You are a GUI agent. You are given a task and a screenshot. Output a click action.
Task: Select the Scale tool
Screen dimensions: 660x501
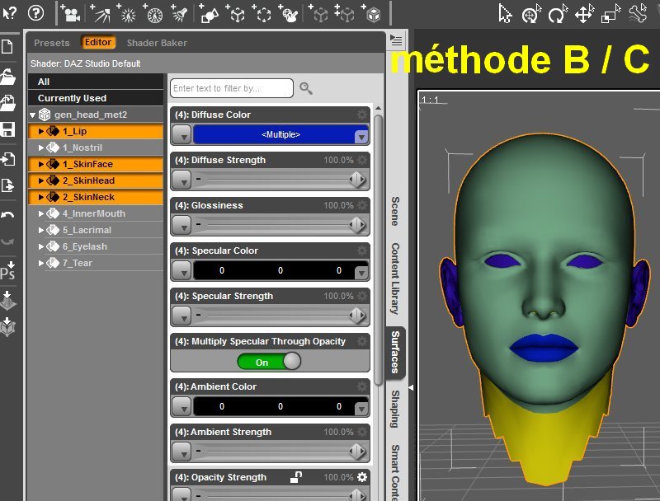point(610,14)
